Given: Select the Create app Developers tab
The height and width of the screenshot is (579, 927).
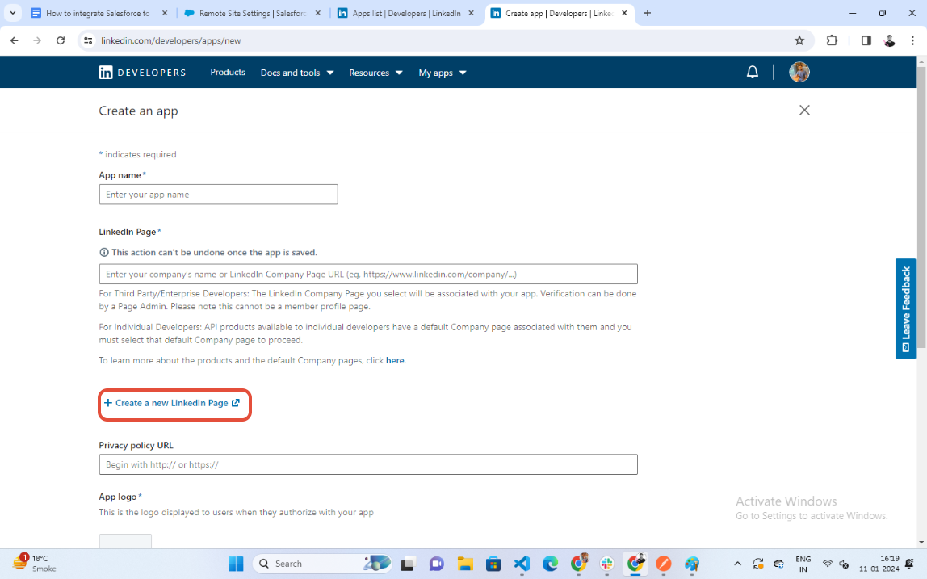Looking at the screenshot, I should [560, 13].
